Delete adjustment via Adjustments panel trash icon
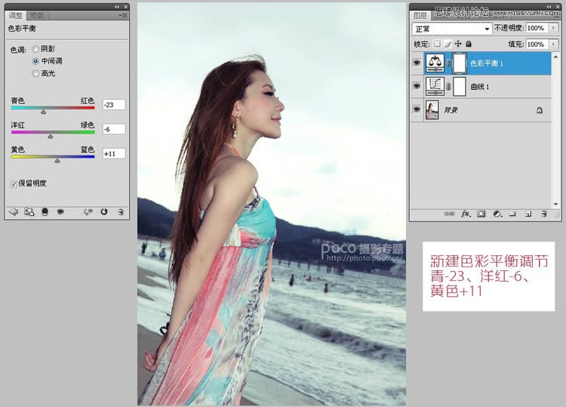 point(120,212)
